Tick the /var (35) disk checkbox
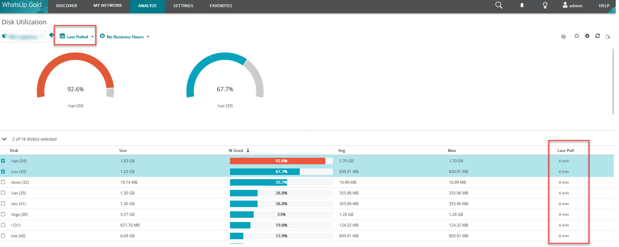Viewport: 619px width, 247px height. (x=3, y=193)
